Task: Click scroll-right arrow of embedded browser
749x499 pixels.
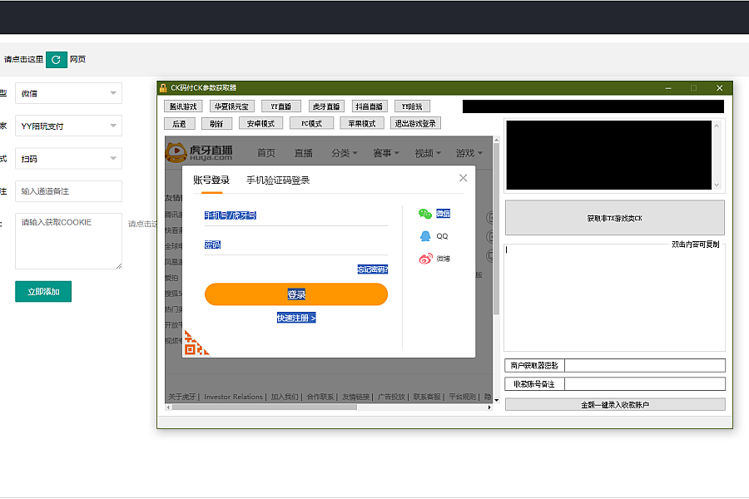Action: [489, 408]
